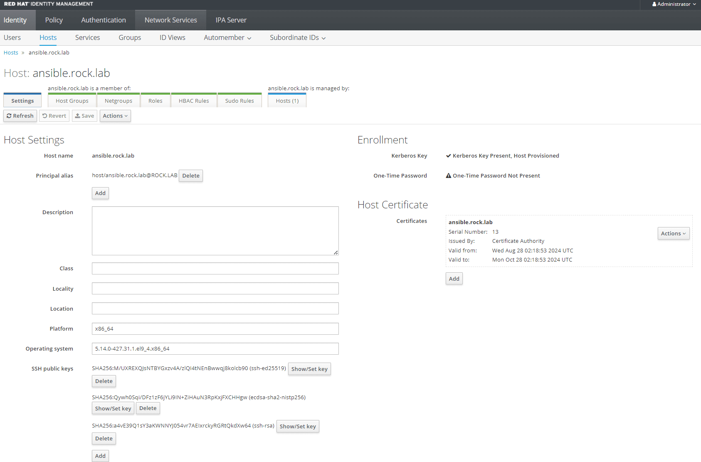The width and height of the screenshot is (701, 462).
Task: Click the ssh-rsa key fingerprint text
Action: click(x=183, y=425)
